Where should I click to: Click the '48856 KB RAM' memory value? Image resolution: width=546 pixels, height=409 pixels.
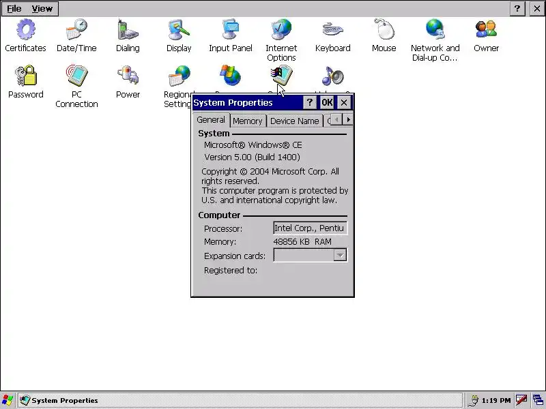tap(302, 242)
